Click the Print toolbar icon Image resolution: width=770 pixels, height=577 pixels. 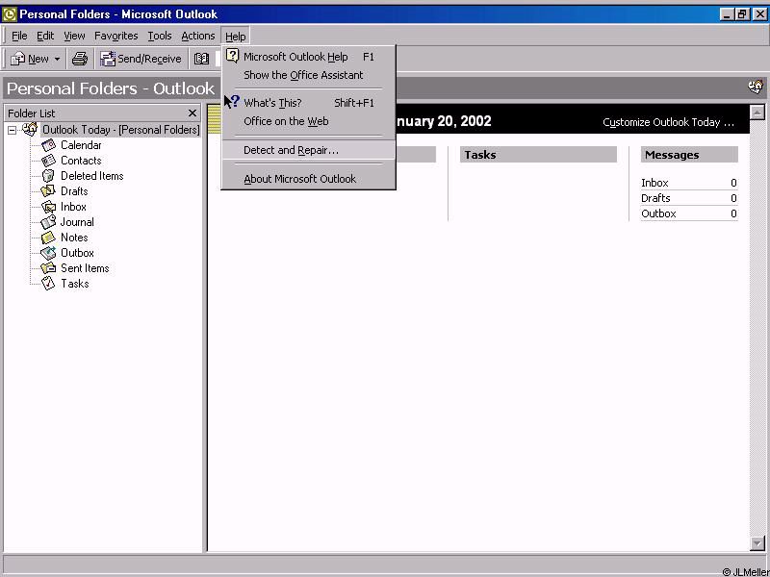pyautogui.click(x=80, y=59)
